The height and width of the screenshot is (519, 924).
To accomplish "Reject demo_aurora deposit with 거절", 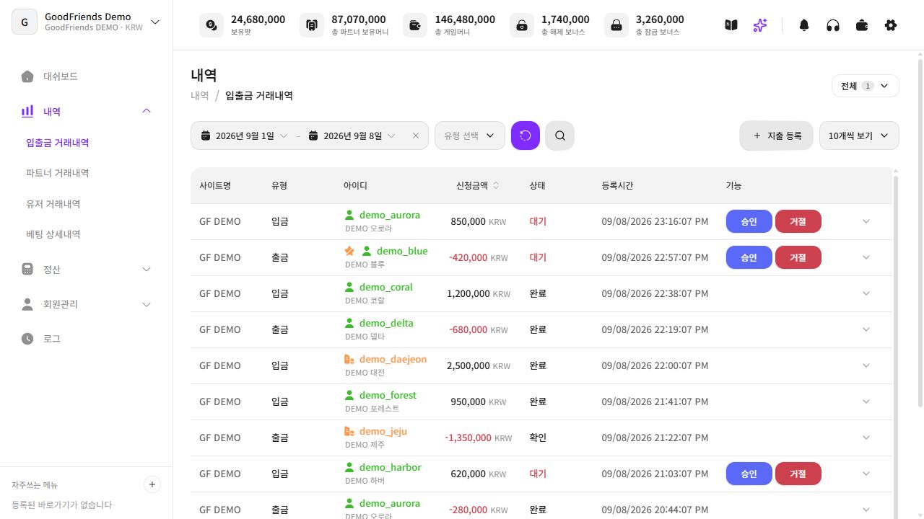I will (798, 221).
